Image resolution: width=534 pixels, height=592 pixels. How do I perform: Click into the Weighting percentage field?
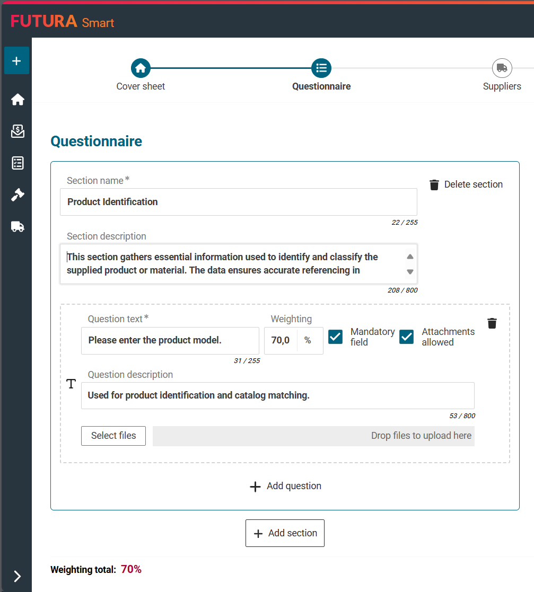point(281,340)
